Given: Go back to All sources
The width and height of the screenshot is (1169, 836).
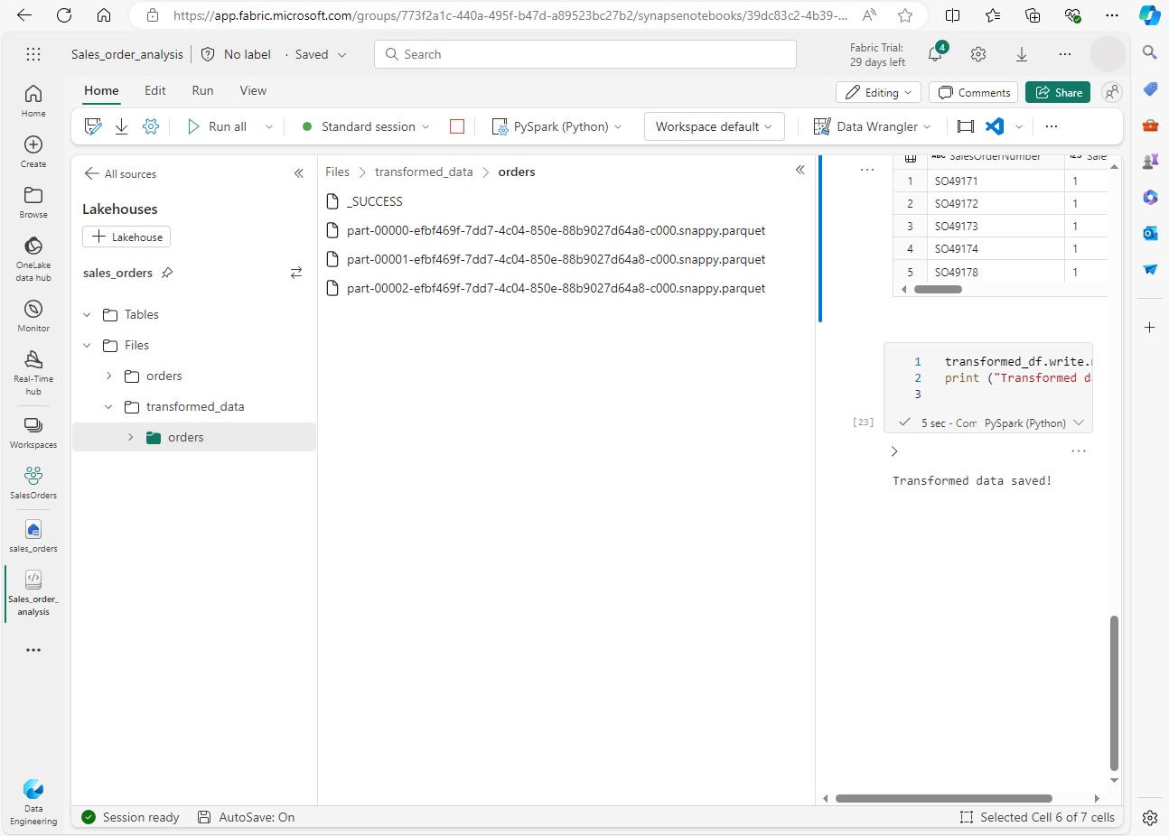Looking at the screenshot, I should click(x=120, y=173).
